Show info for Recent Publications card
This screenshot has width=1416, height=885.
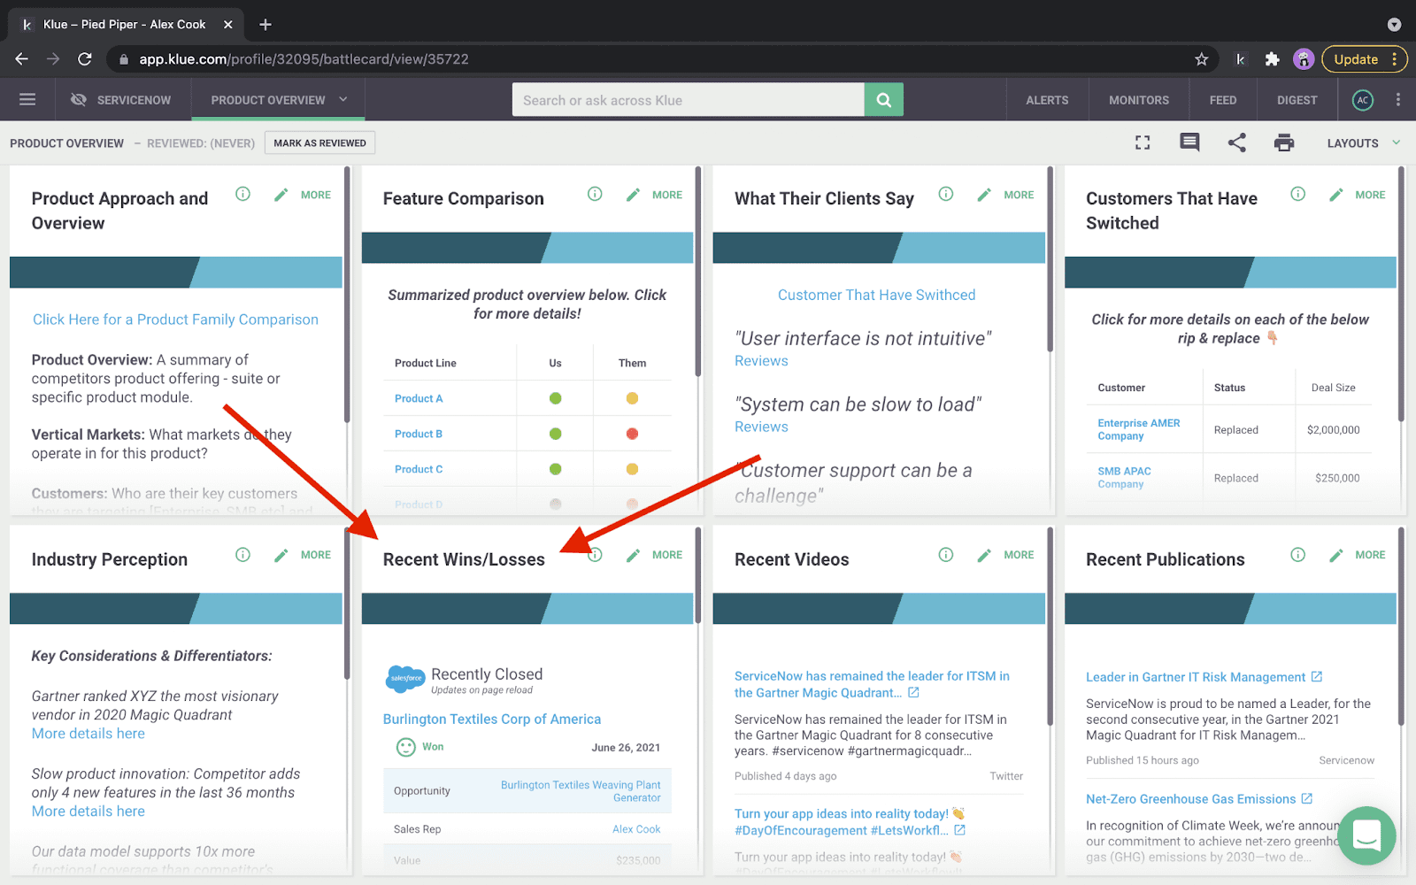pyautogui.click(x=1297, y=555)
